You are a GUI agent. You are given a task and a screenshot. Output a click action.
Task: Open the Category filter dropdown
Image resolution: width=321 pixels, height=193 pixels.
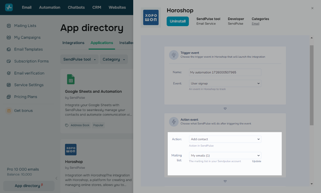(114, 59)
